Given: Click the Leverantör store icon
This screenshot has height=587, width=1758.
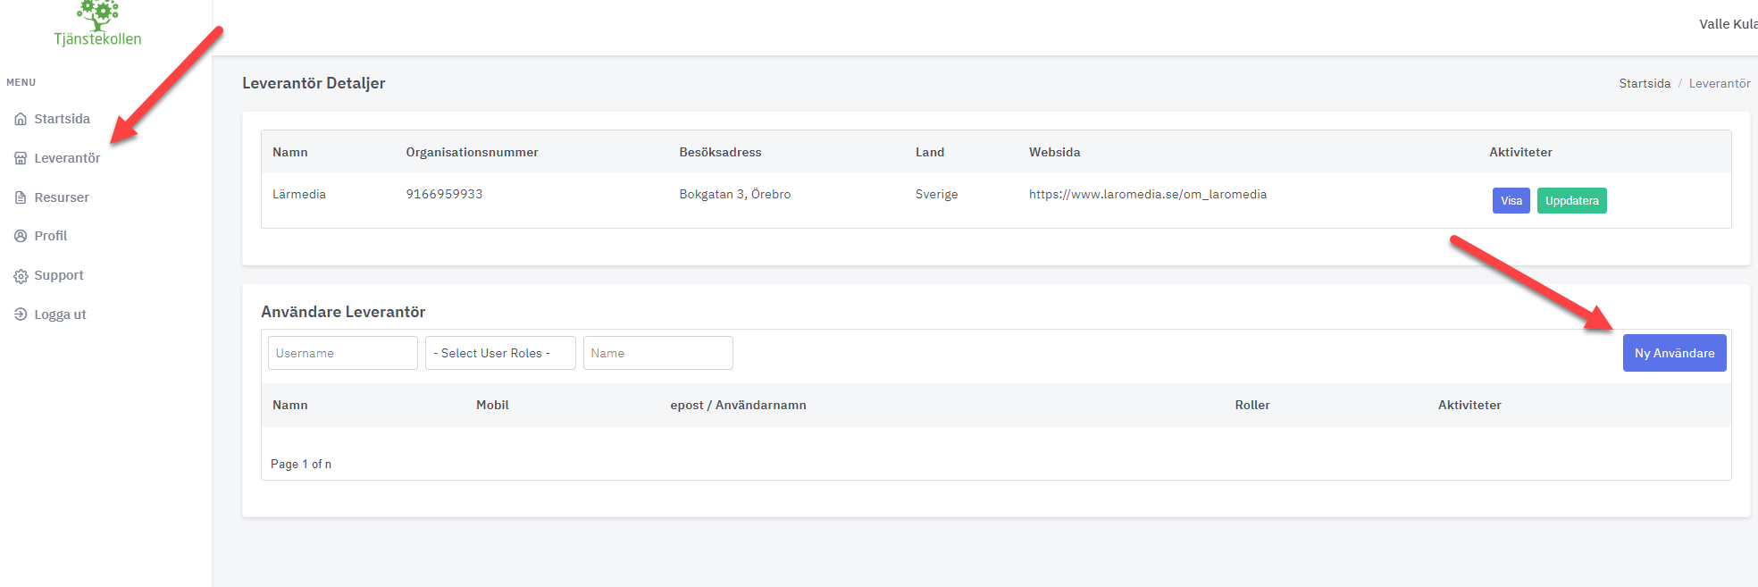Looking at the screenshot, I should 21,158.
